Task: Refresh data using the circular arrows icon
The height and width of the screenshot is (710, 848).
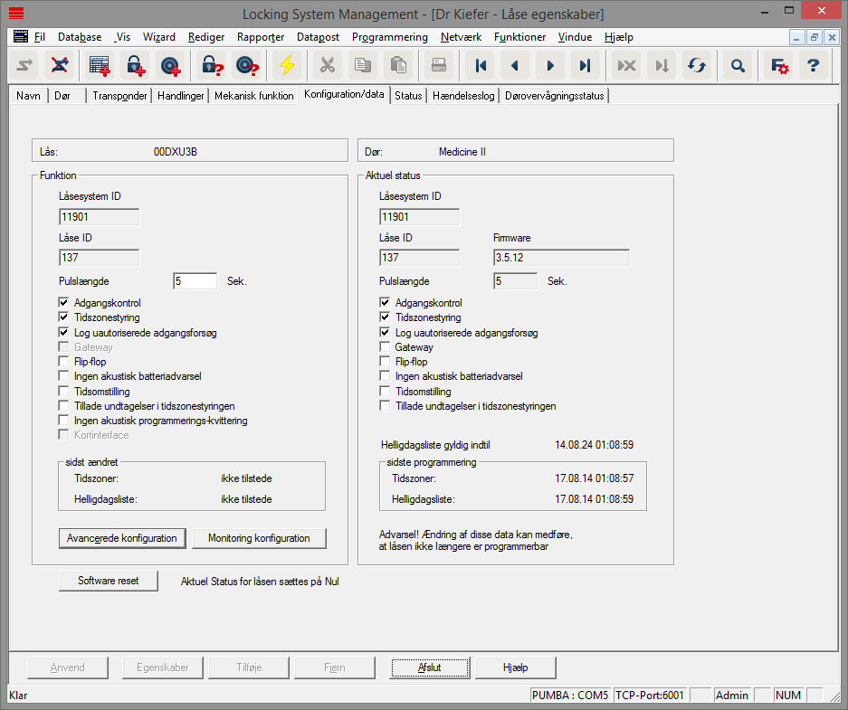Action: click(695, 65)
